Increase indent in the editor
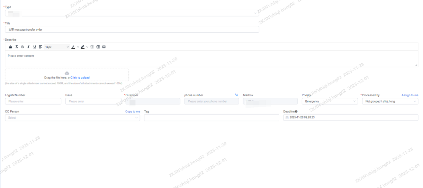Image resolution: width=423 pixels, height=188 pixels. pos(98,47)
